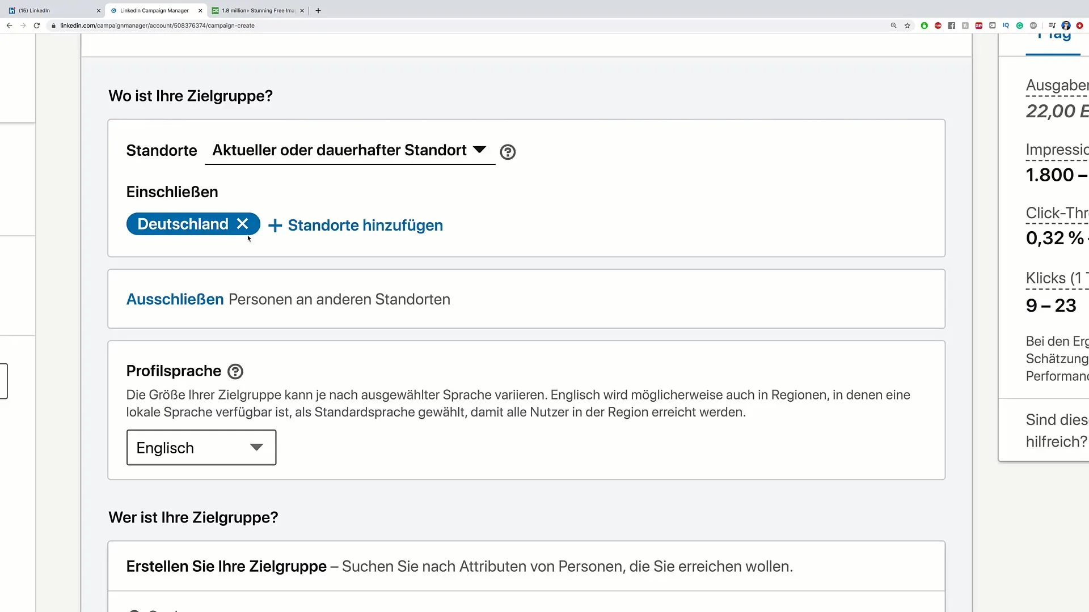Open the IQ extension icon
1089x612 pixels.
click(1006, 25)
